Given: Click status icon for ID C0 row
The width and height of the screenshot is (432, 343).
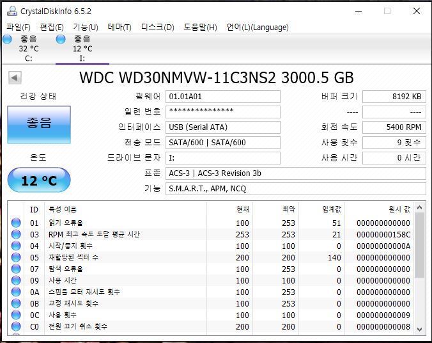Looking at the screenshot, I should pos(16,326).
